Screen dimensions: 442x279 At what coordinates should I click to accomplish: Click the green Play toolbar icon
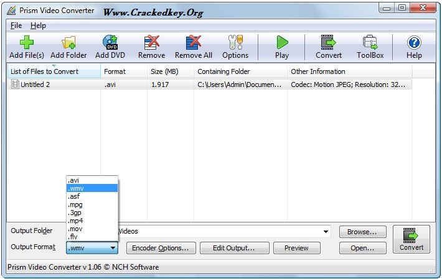[x=282, y=47]
